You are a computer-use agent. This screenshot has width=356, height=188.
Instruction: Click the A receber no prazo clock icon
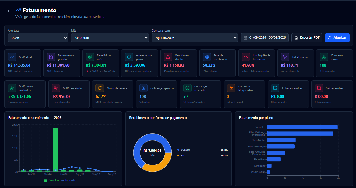129,57
